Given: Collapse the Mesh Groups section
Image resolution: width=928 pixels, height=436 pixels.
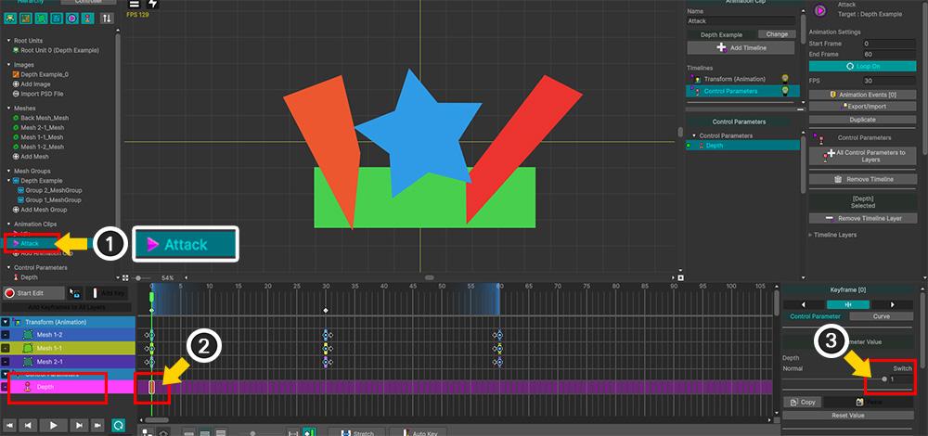Looking at the screenshot, I should pyautogui.click(x=8, y=169).
